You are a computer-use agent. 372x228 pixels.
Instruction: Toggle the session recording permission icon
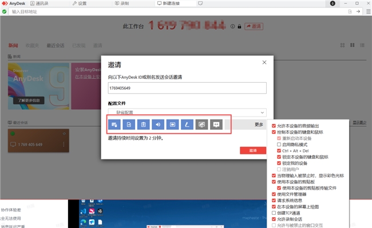coord(172,125)
